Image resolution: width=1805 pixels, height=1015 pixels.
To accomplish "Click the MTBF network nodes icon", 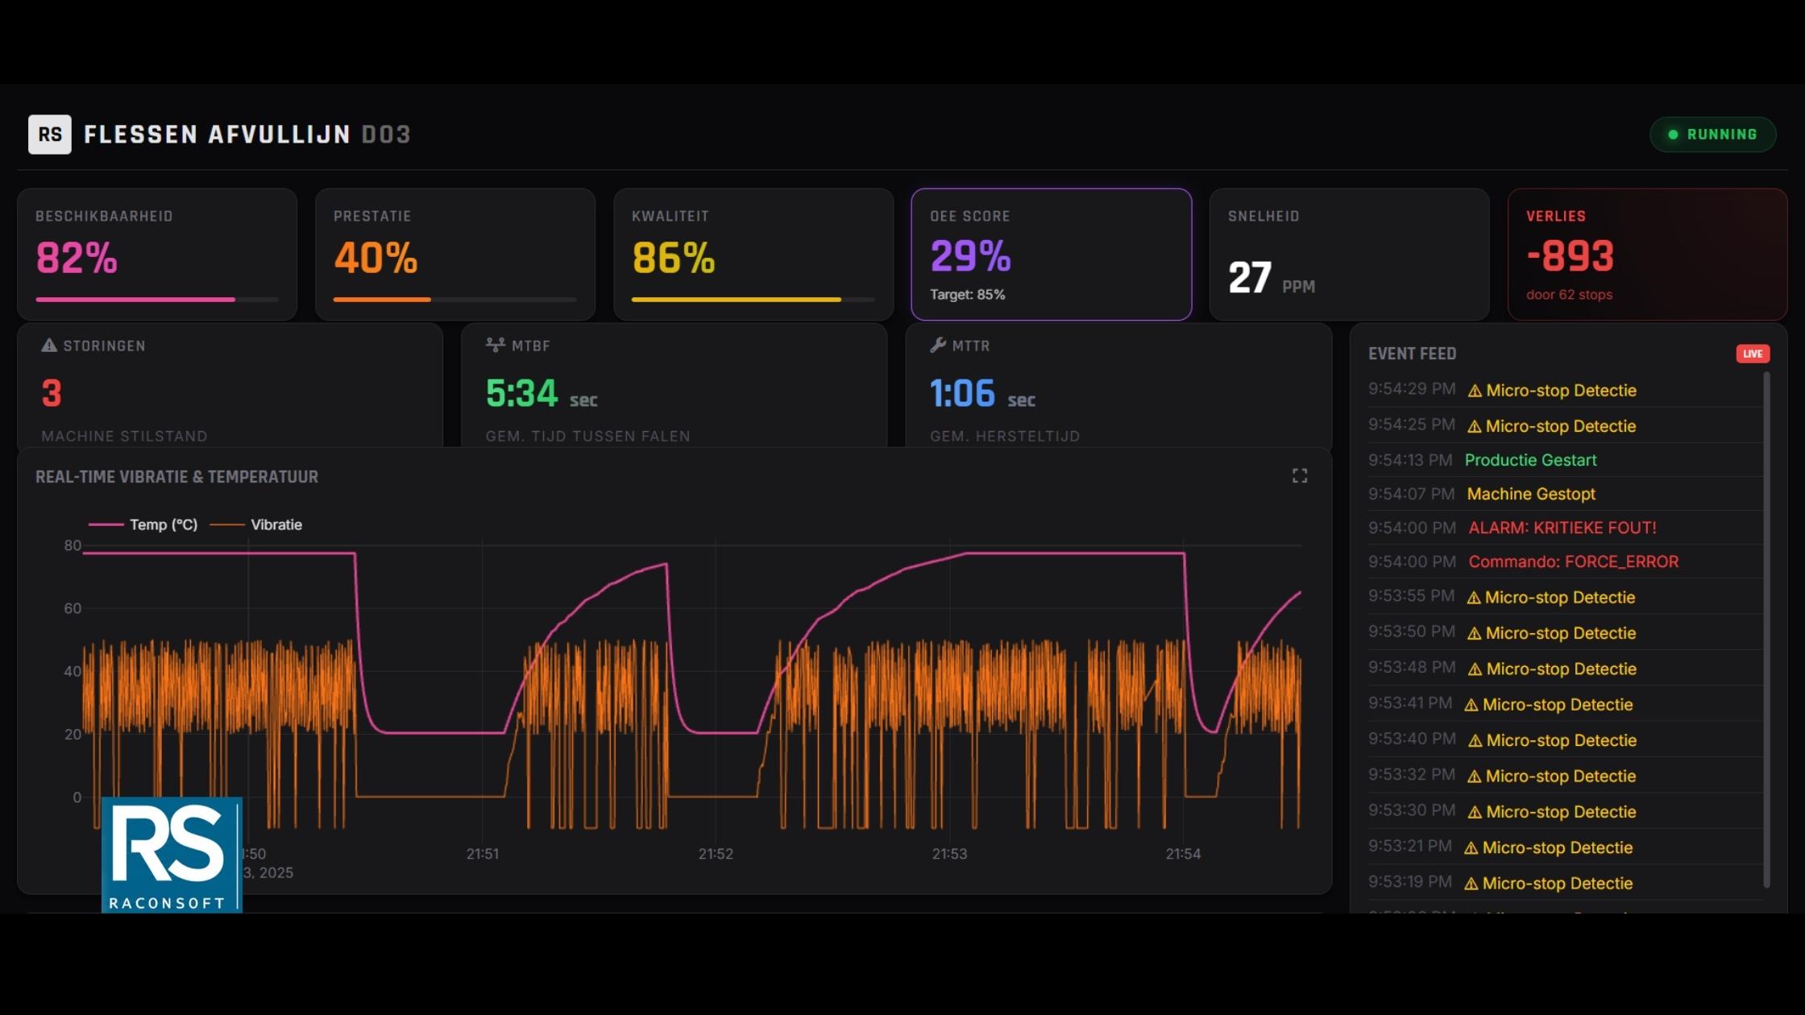I will (x=494, y=345).
